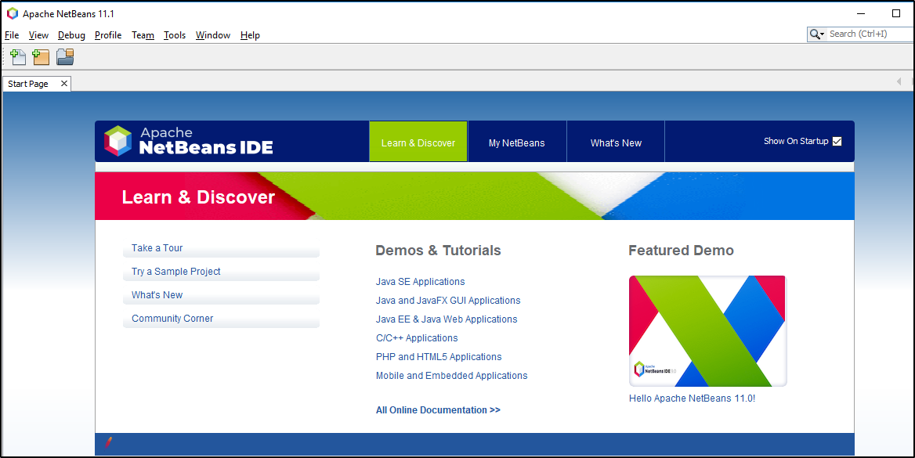Viewport: 915px width, 458px height.
Task: Click the feather icon in blue footer
Action: pyautogui.click(x=109, y=443)
